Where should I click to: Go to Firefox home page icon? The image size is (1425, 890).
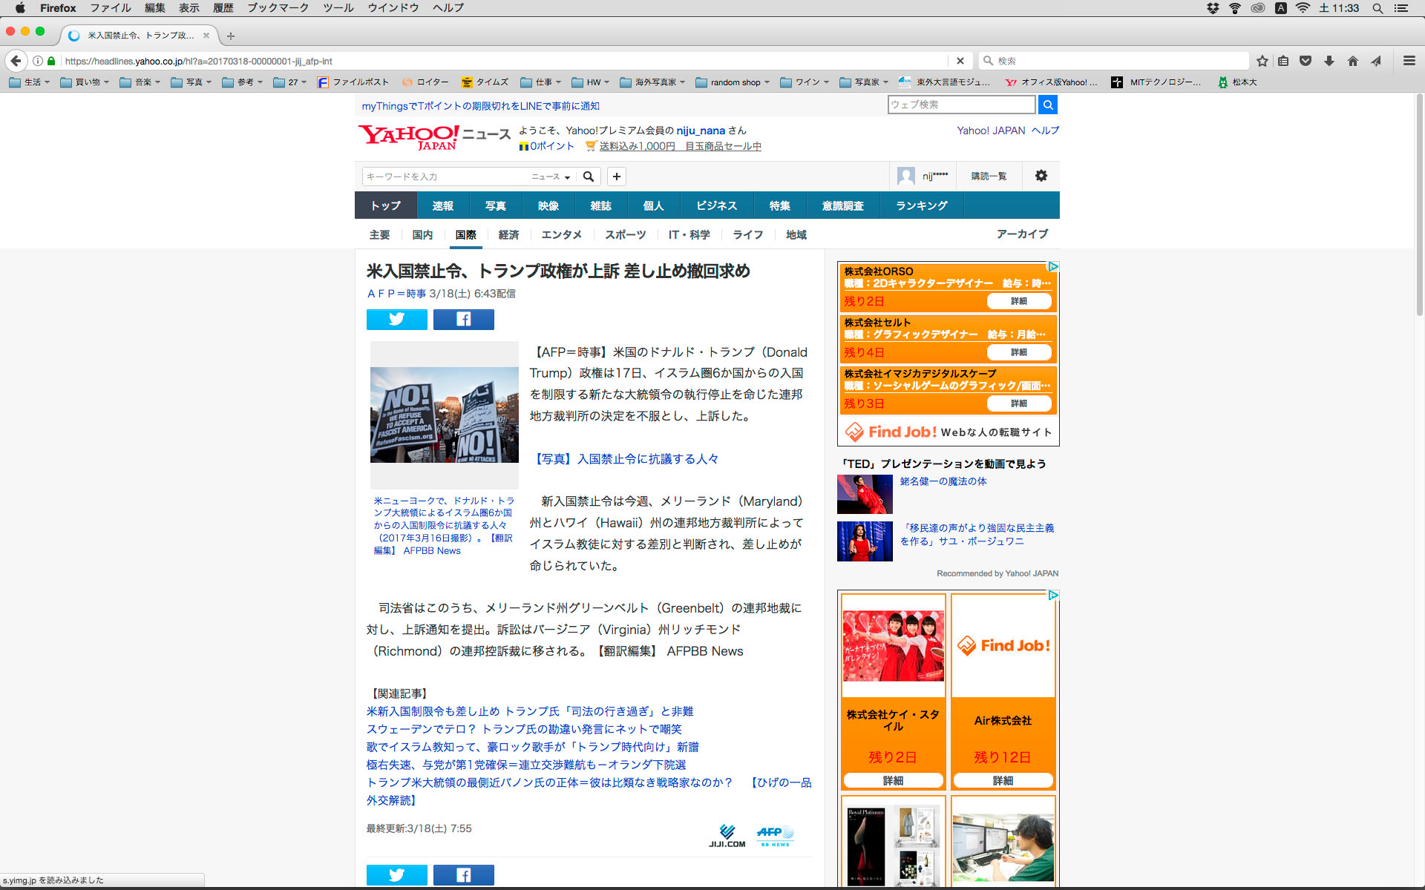1352,61
